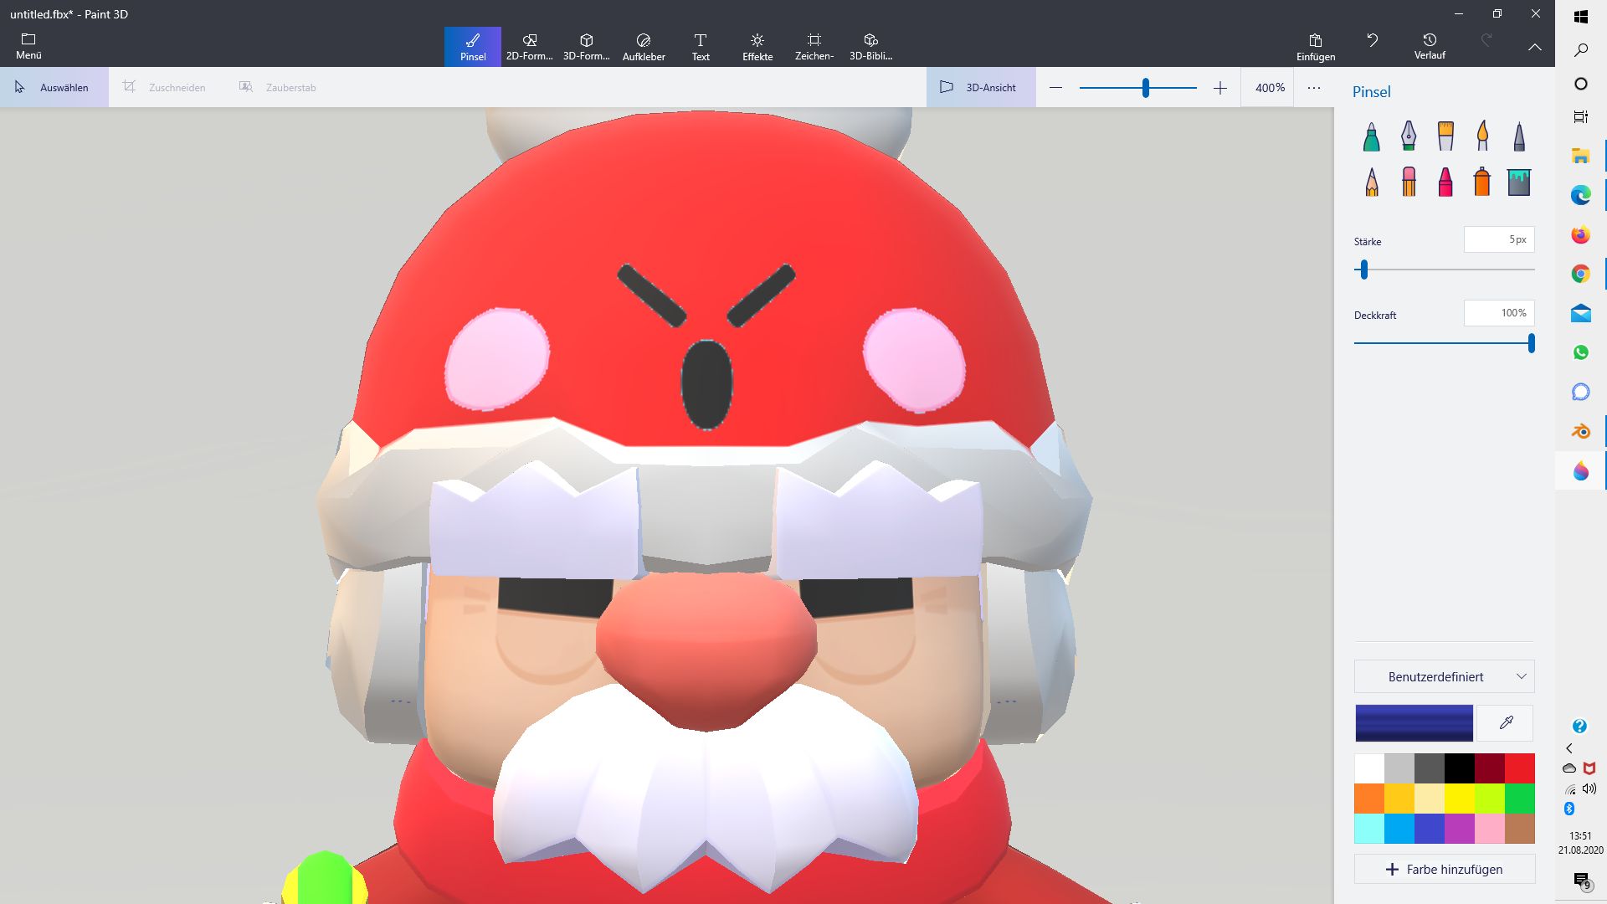
Task: Collapse the ribbon with the chevron
Action: (x=1534, y=48)
